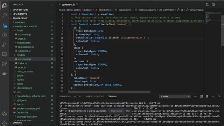Click 'nestjs-demo-admin' breadcrumb item
This screenshot has width=224, height=126.
[70, 10]
